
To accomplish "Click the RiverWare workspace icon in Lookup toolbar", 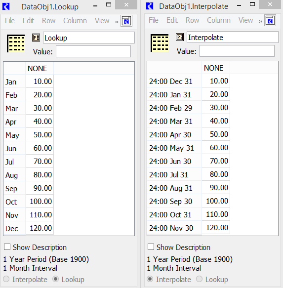I will pos(126,21).
